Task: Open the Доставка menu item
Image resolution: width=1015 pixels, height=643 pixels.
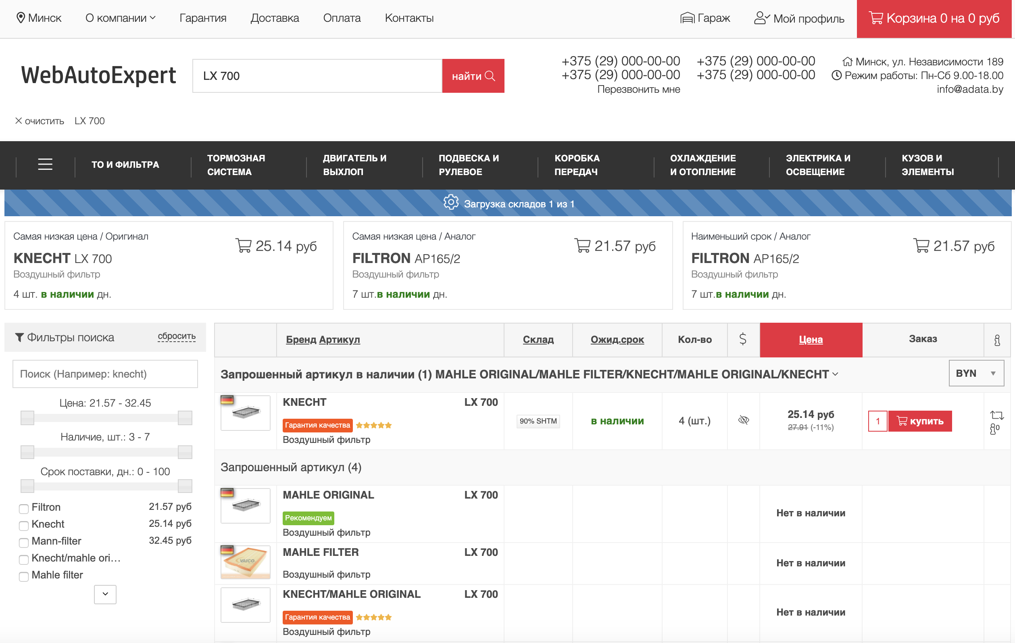Action: [x=274, y=18]
